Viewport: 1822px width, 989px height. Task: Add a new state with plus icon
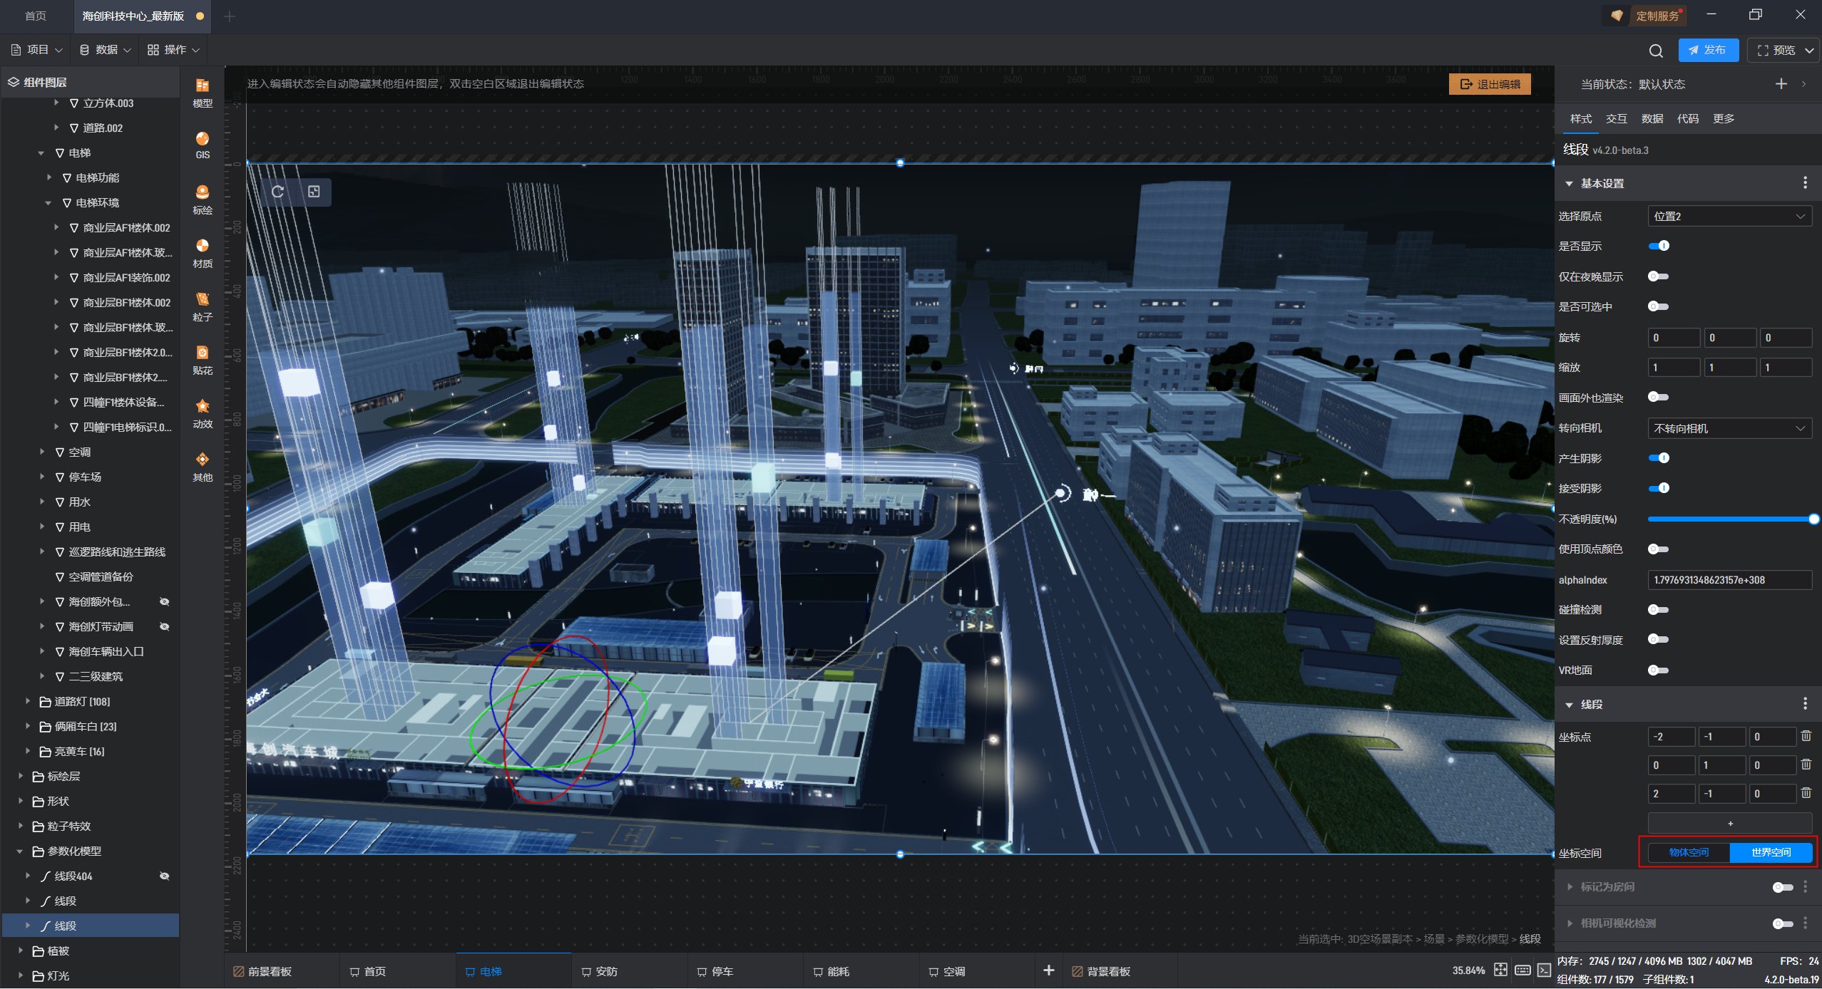point(1781,84)
